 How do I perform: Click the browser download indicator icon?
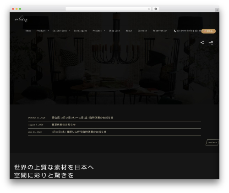(156, 9)
